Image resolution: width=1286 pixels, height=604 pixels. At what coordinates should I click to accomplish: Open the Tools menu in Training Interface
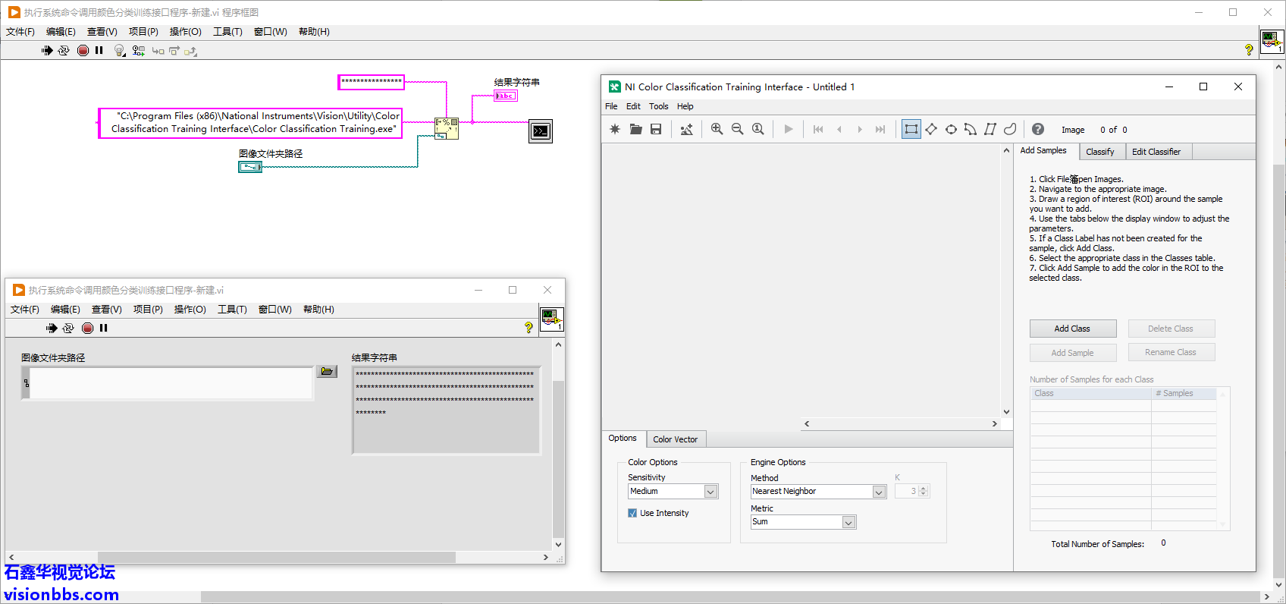click(x=658, y=106)
